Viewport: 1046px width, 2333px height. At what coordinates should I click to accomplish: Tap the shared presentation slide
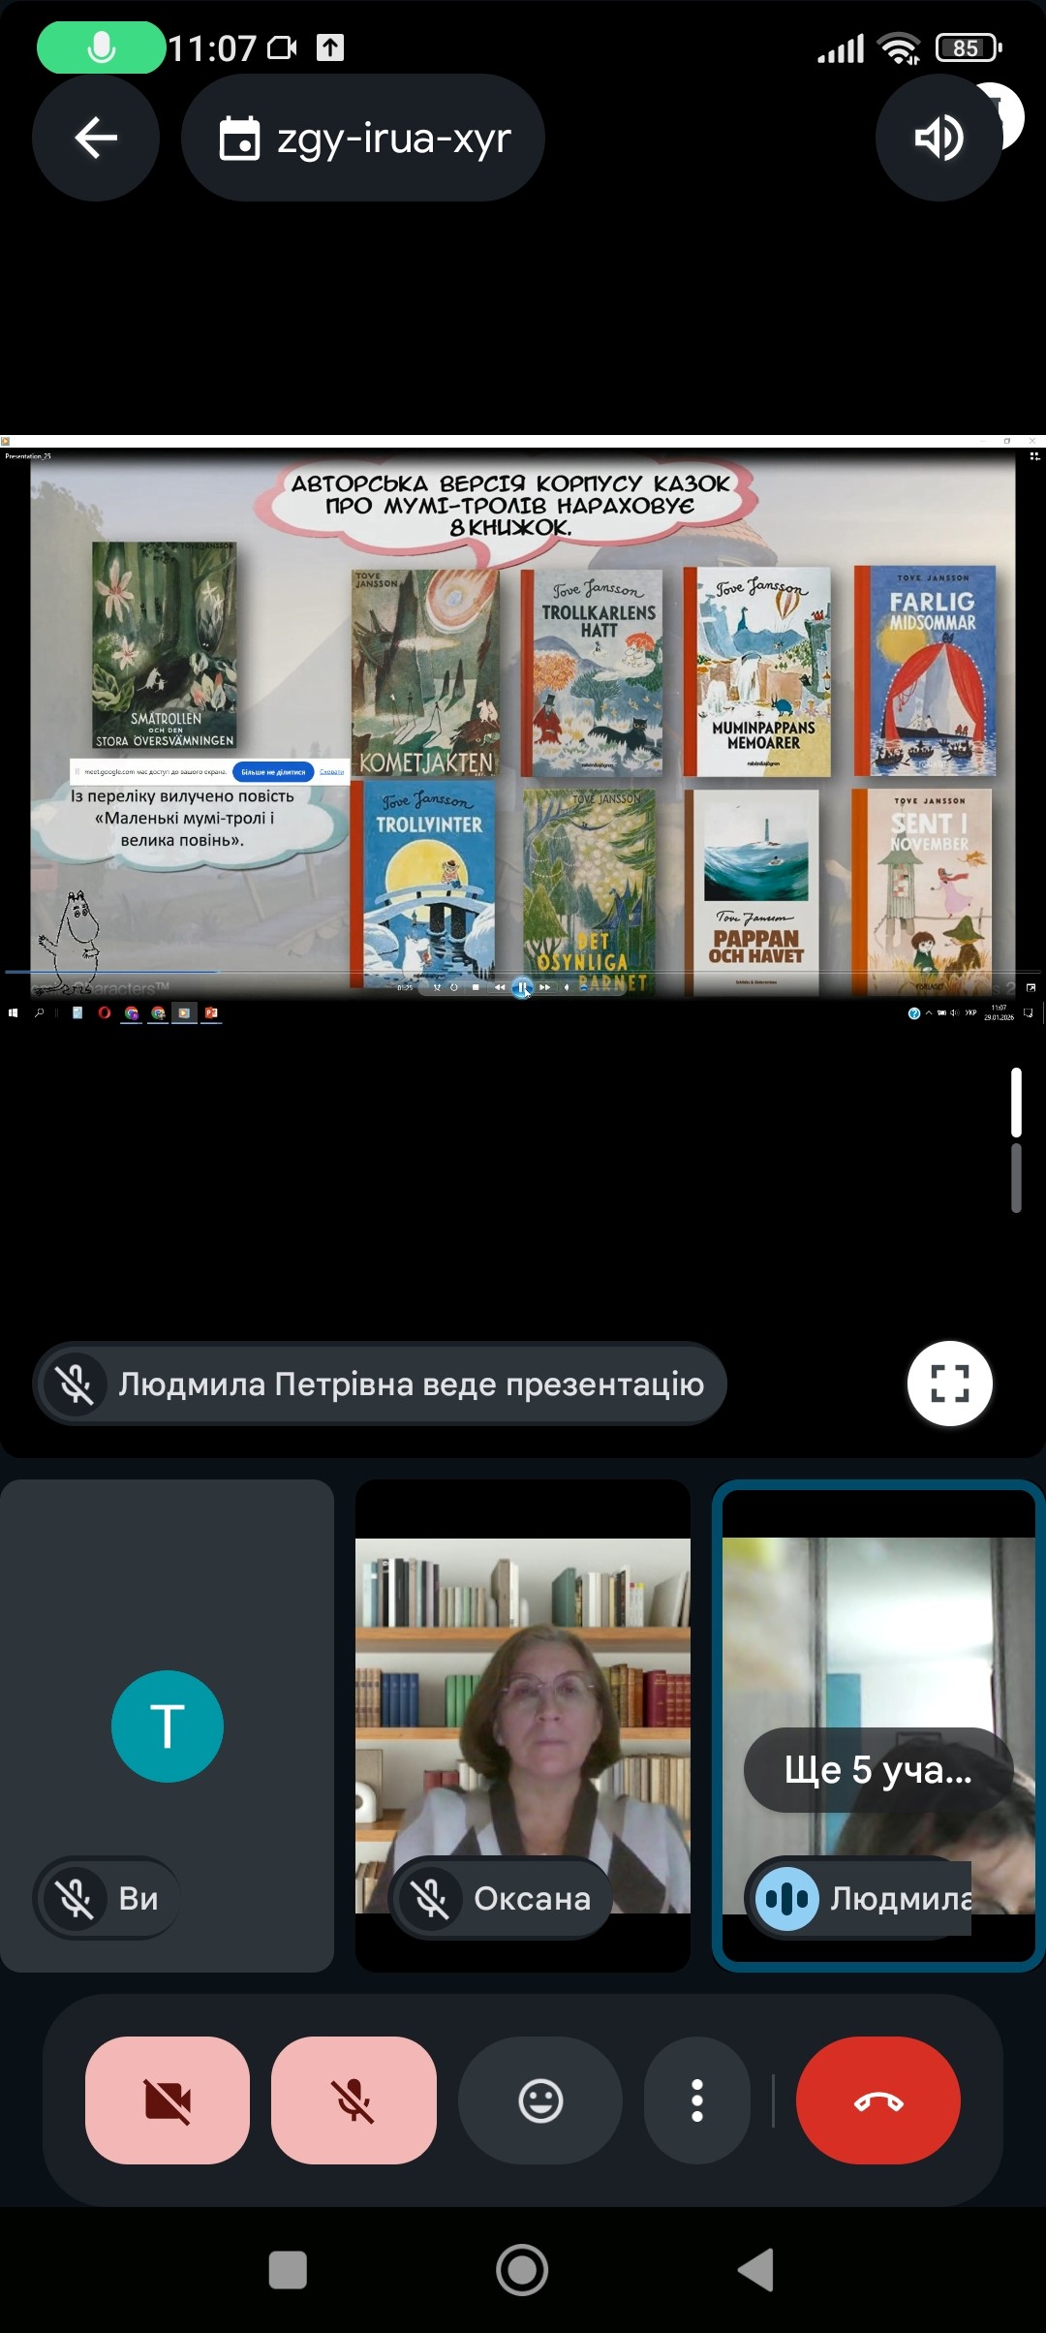(523, 722)
